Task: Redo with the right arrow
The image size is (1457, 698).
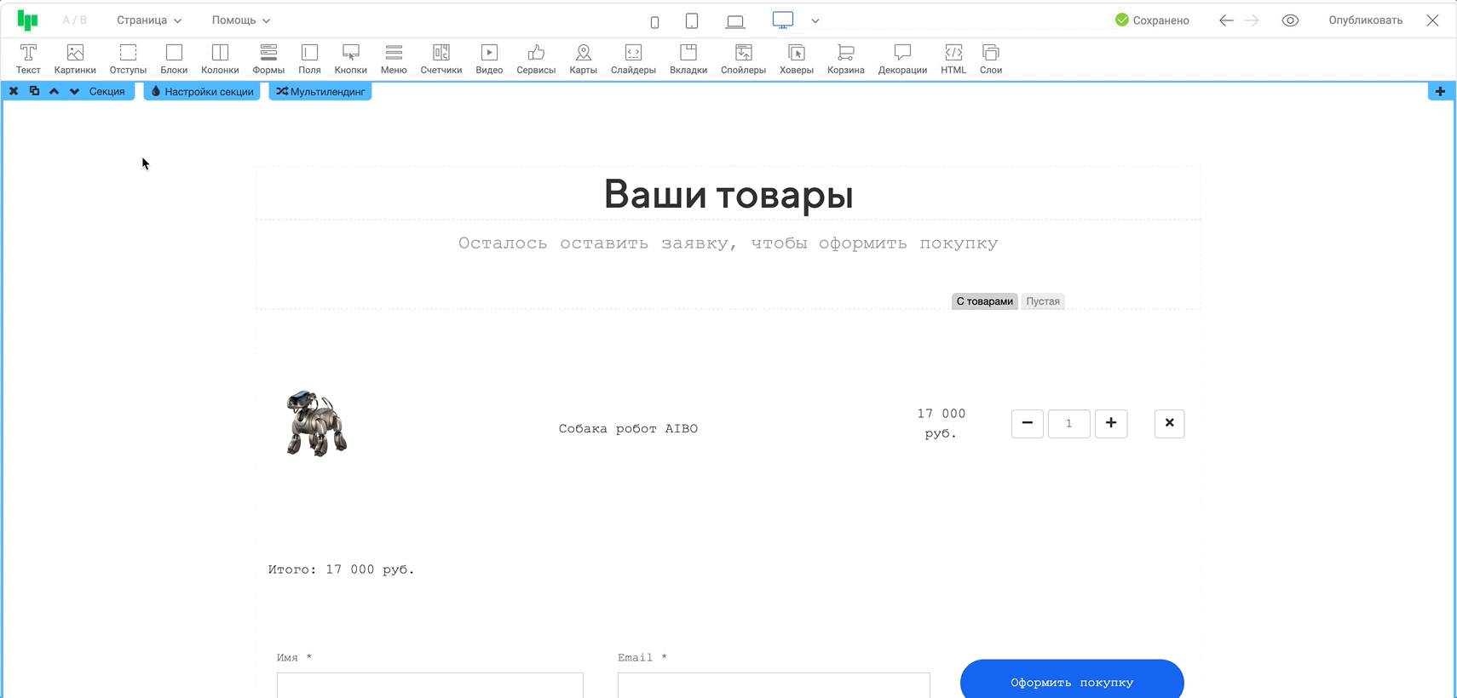Action: tap(1252, 20)
